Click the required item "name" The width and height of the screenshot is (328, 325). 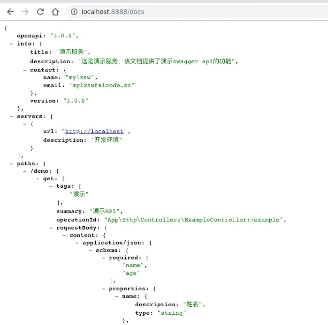click(x=133, y=266)
